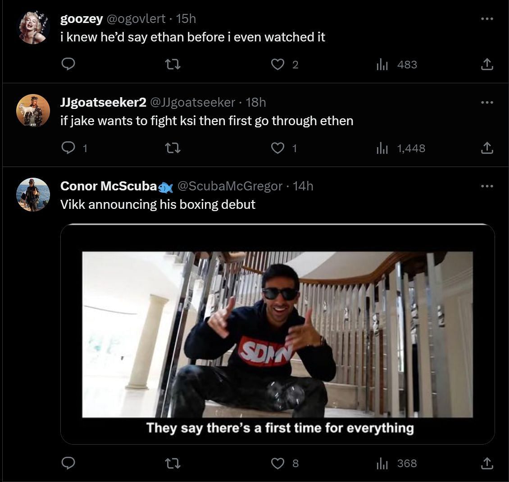Image resolution: width=509 pixels, height=482 pixels.
Task: Like goozey's tweet
Action: pos(278,64)
